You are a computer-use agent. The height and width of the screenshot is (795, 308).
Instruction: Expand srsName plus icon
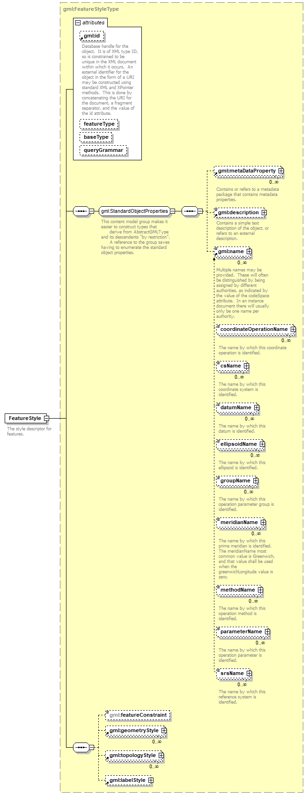tap(249, 674)
